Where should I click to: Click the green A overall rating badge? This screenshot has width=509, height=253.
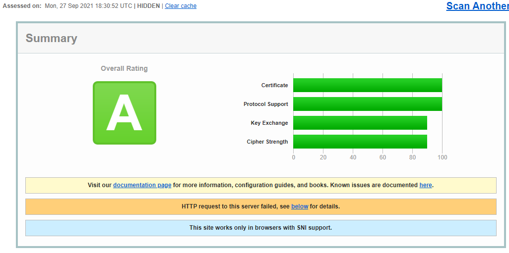[x=125, y=113]
